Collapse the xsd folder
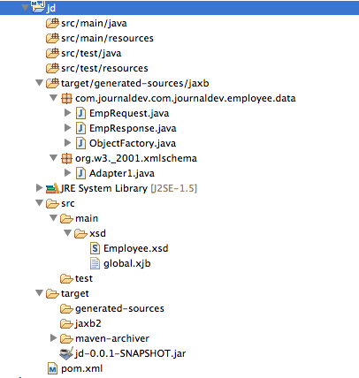 click(x=67, y=233)
